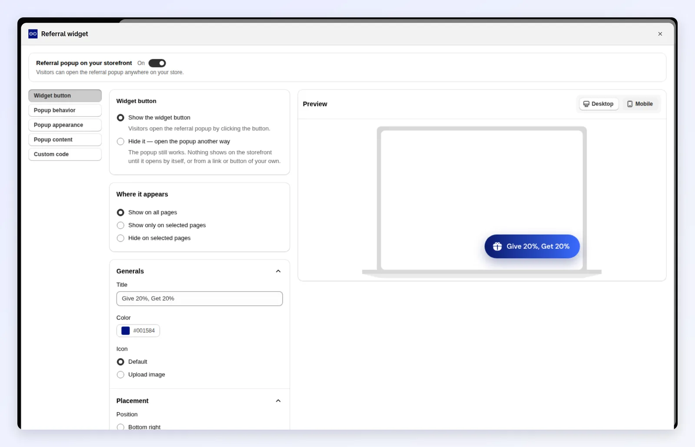The width and height of the screenshot is (695, 447).
Task: Click the Referral popup on your storefront label
Action: tap(84, 63)
